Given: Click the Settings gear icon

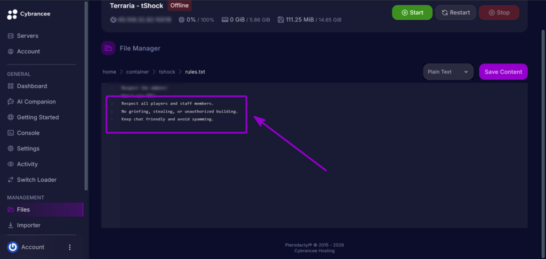Looking at the screenshot, I should 11,149.
